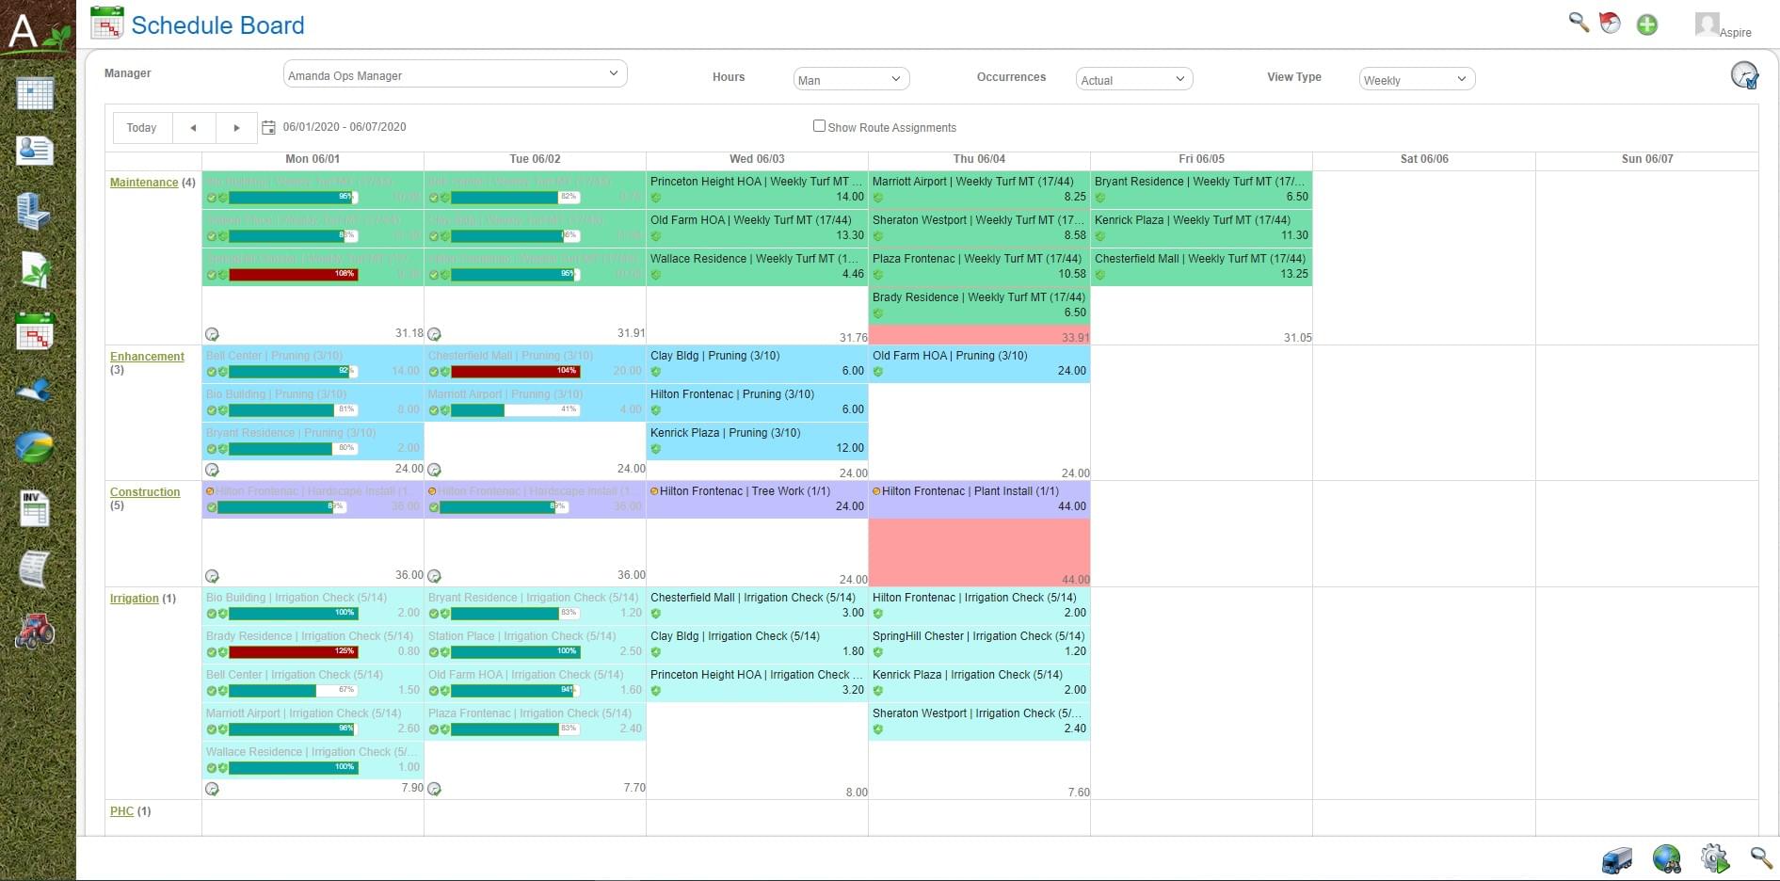The height and width of the screenshot is (881, 1780).
Task: Click the Today button
Action: [141, 127]
